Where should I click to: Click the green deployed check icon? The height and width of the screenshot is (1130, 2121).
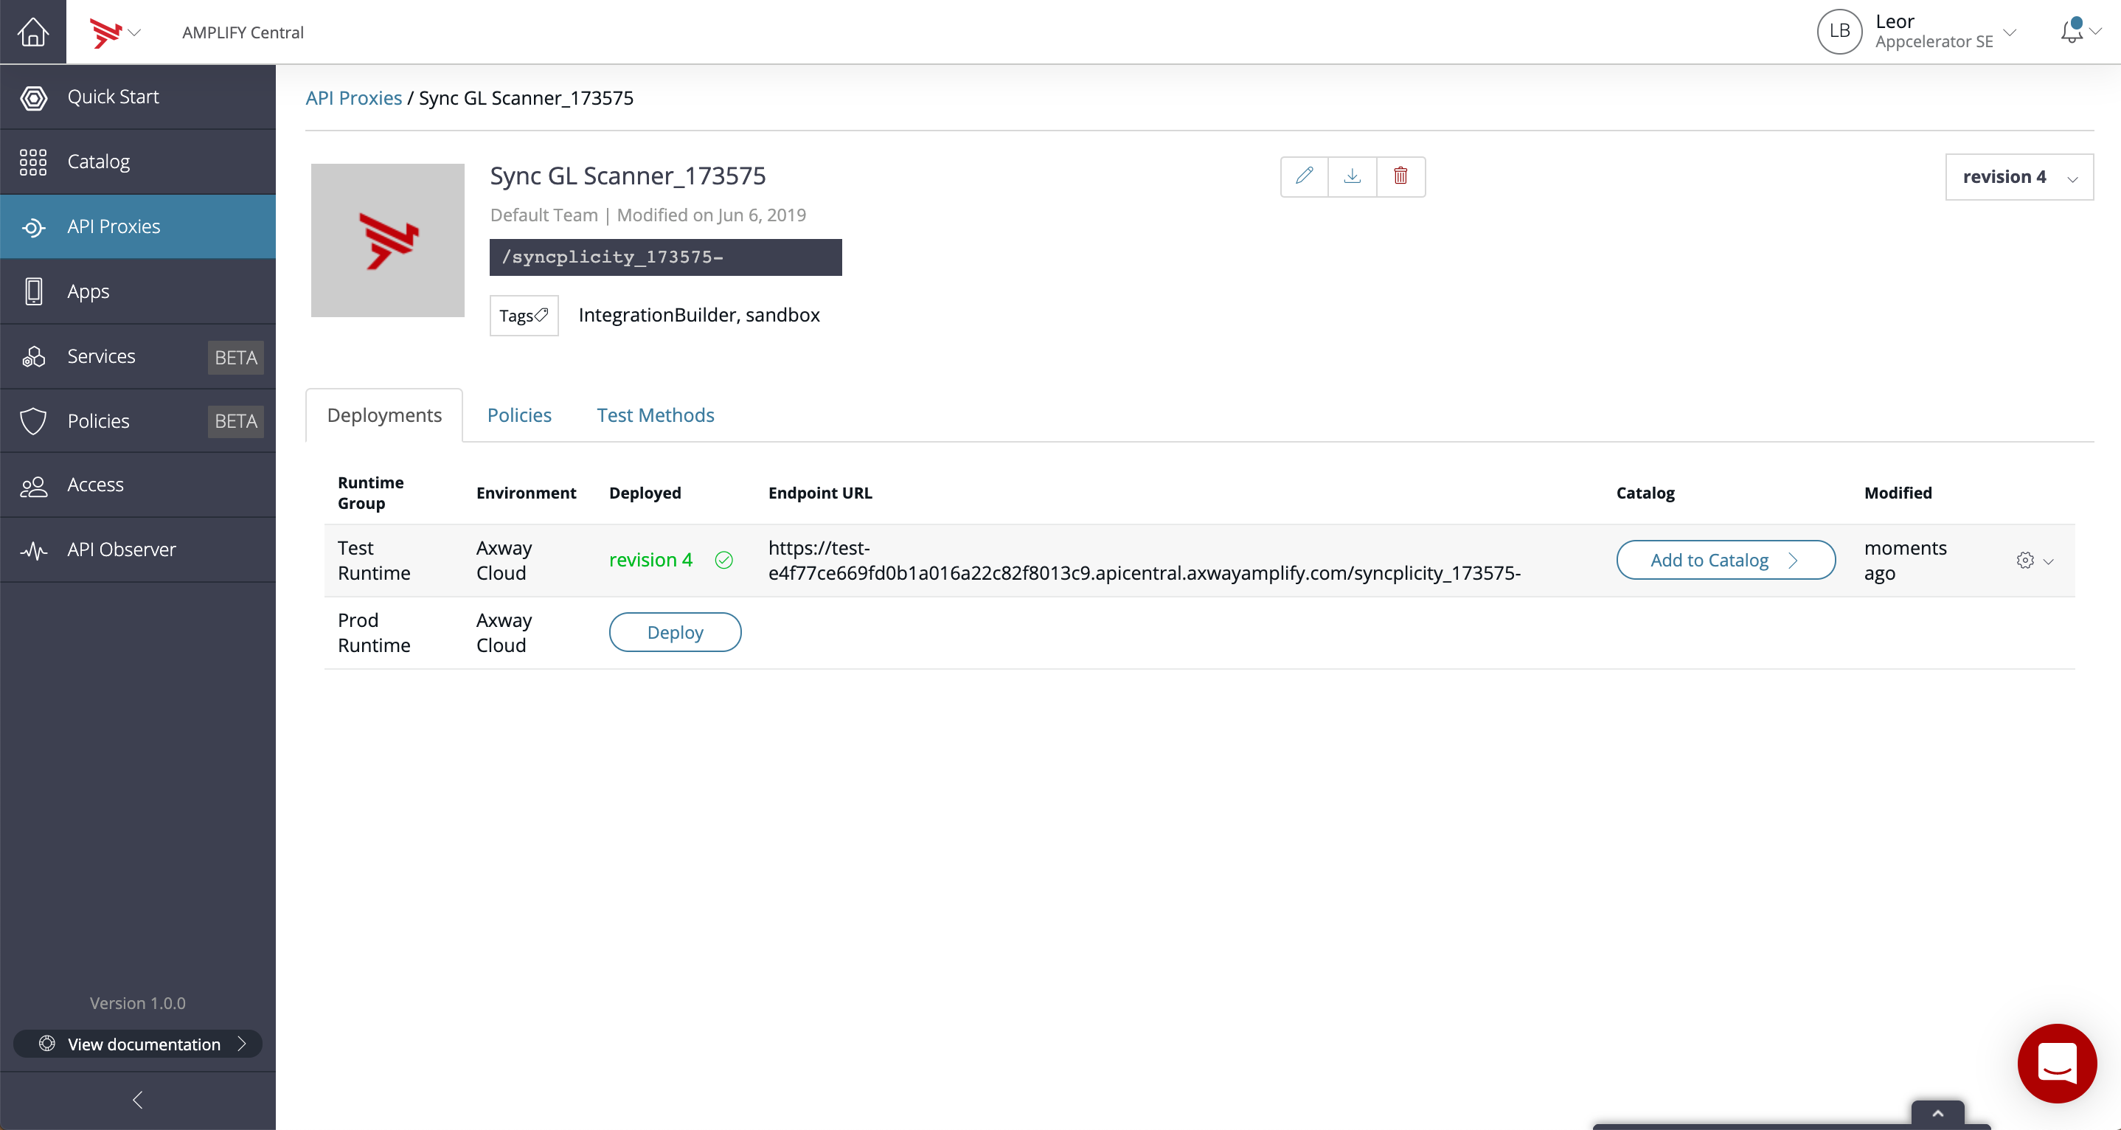pos(723,560)
